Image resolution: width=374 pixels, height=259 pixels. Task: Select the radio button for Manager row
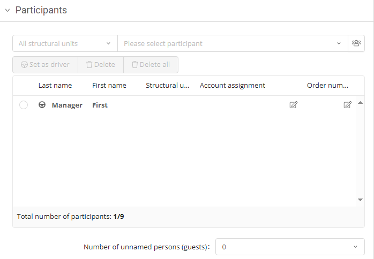pos(24,105)
